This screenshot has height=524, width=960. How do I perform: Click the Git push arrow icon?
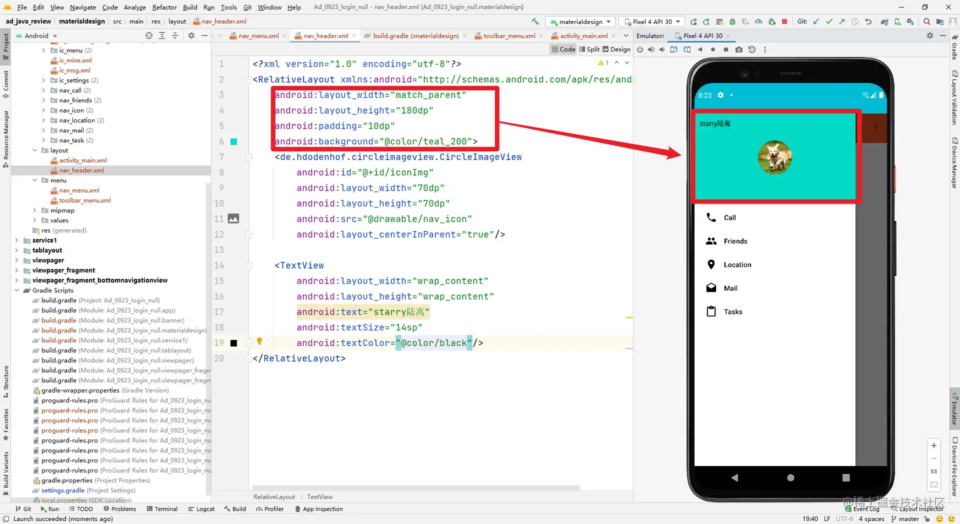(842, 22)
